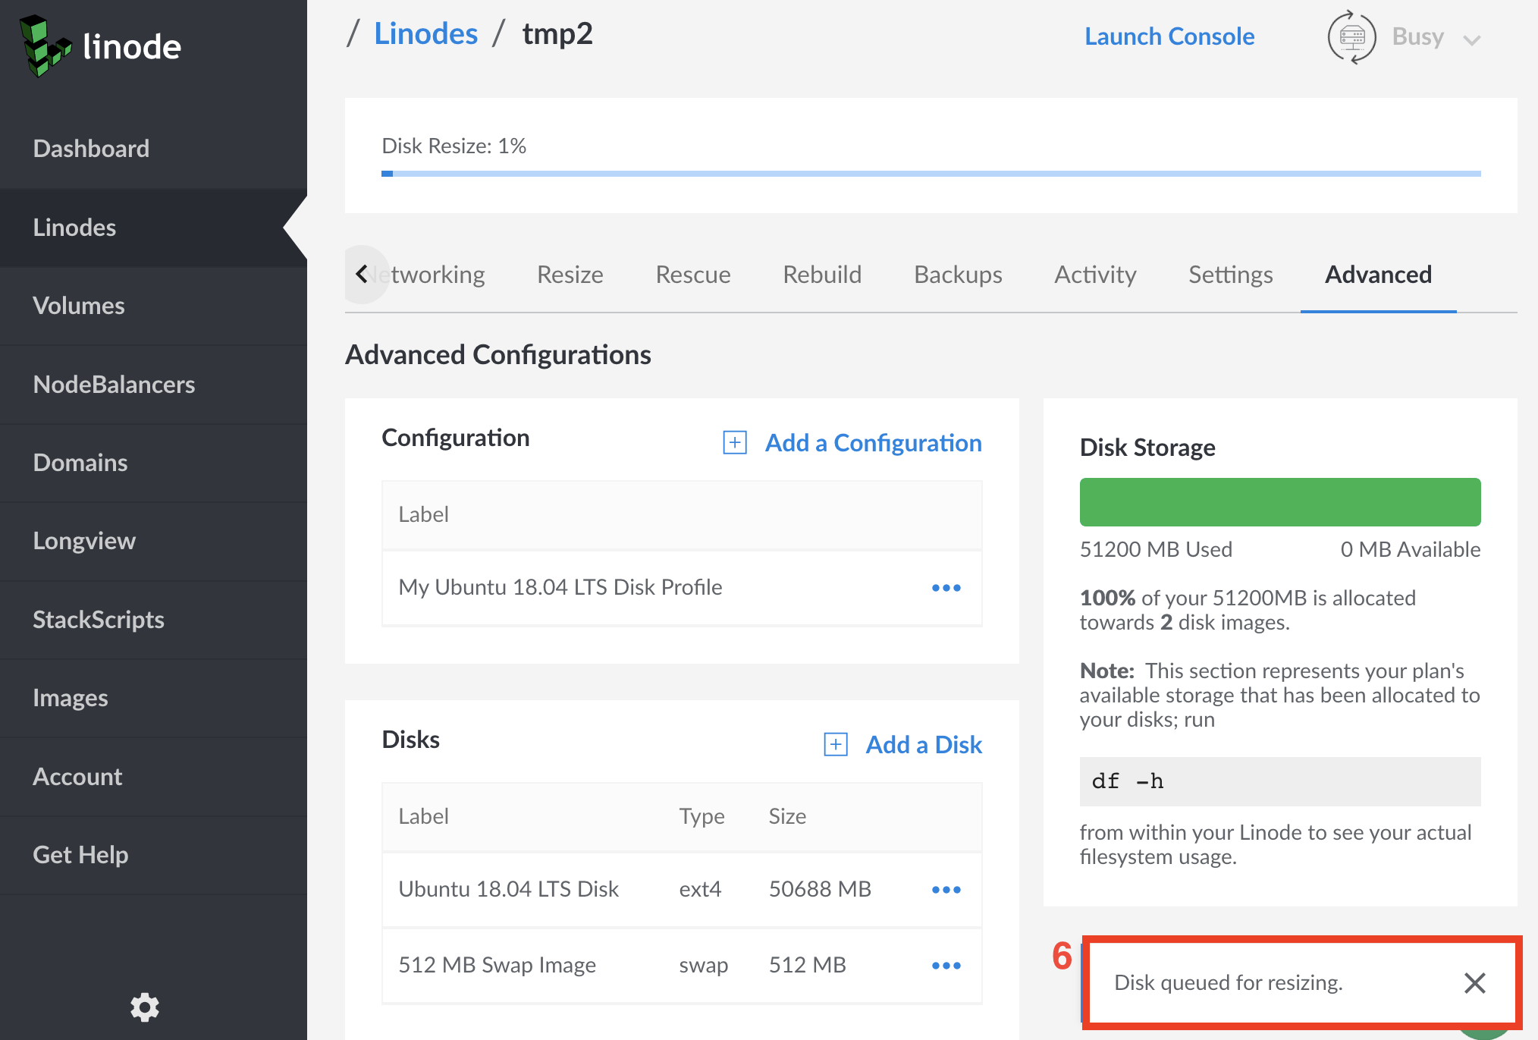1538x1040 pixels.
Task: Expand the Busy power status dropdown
Action: (x=1471, y=39)
